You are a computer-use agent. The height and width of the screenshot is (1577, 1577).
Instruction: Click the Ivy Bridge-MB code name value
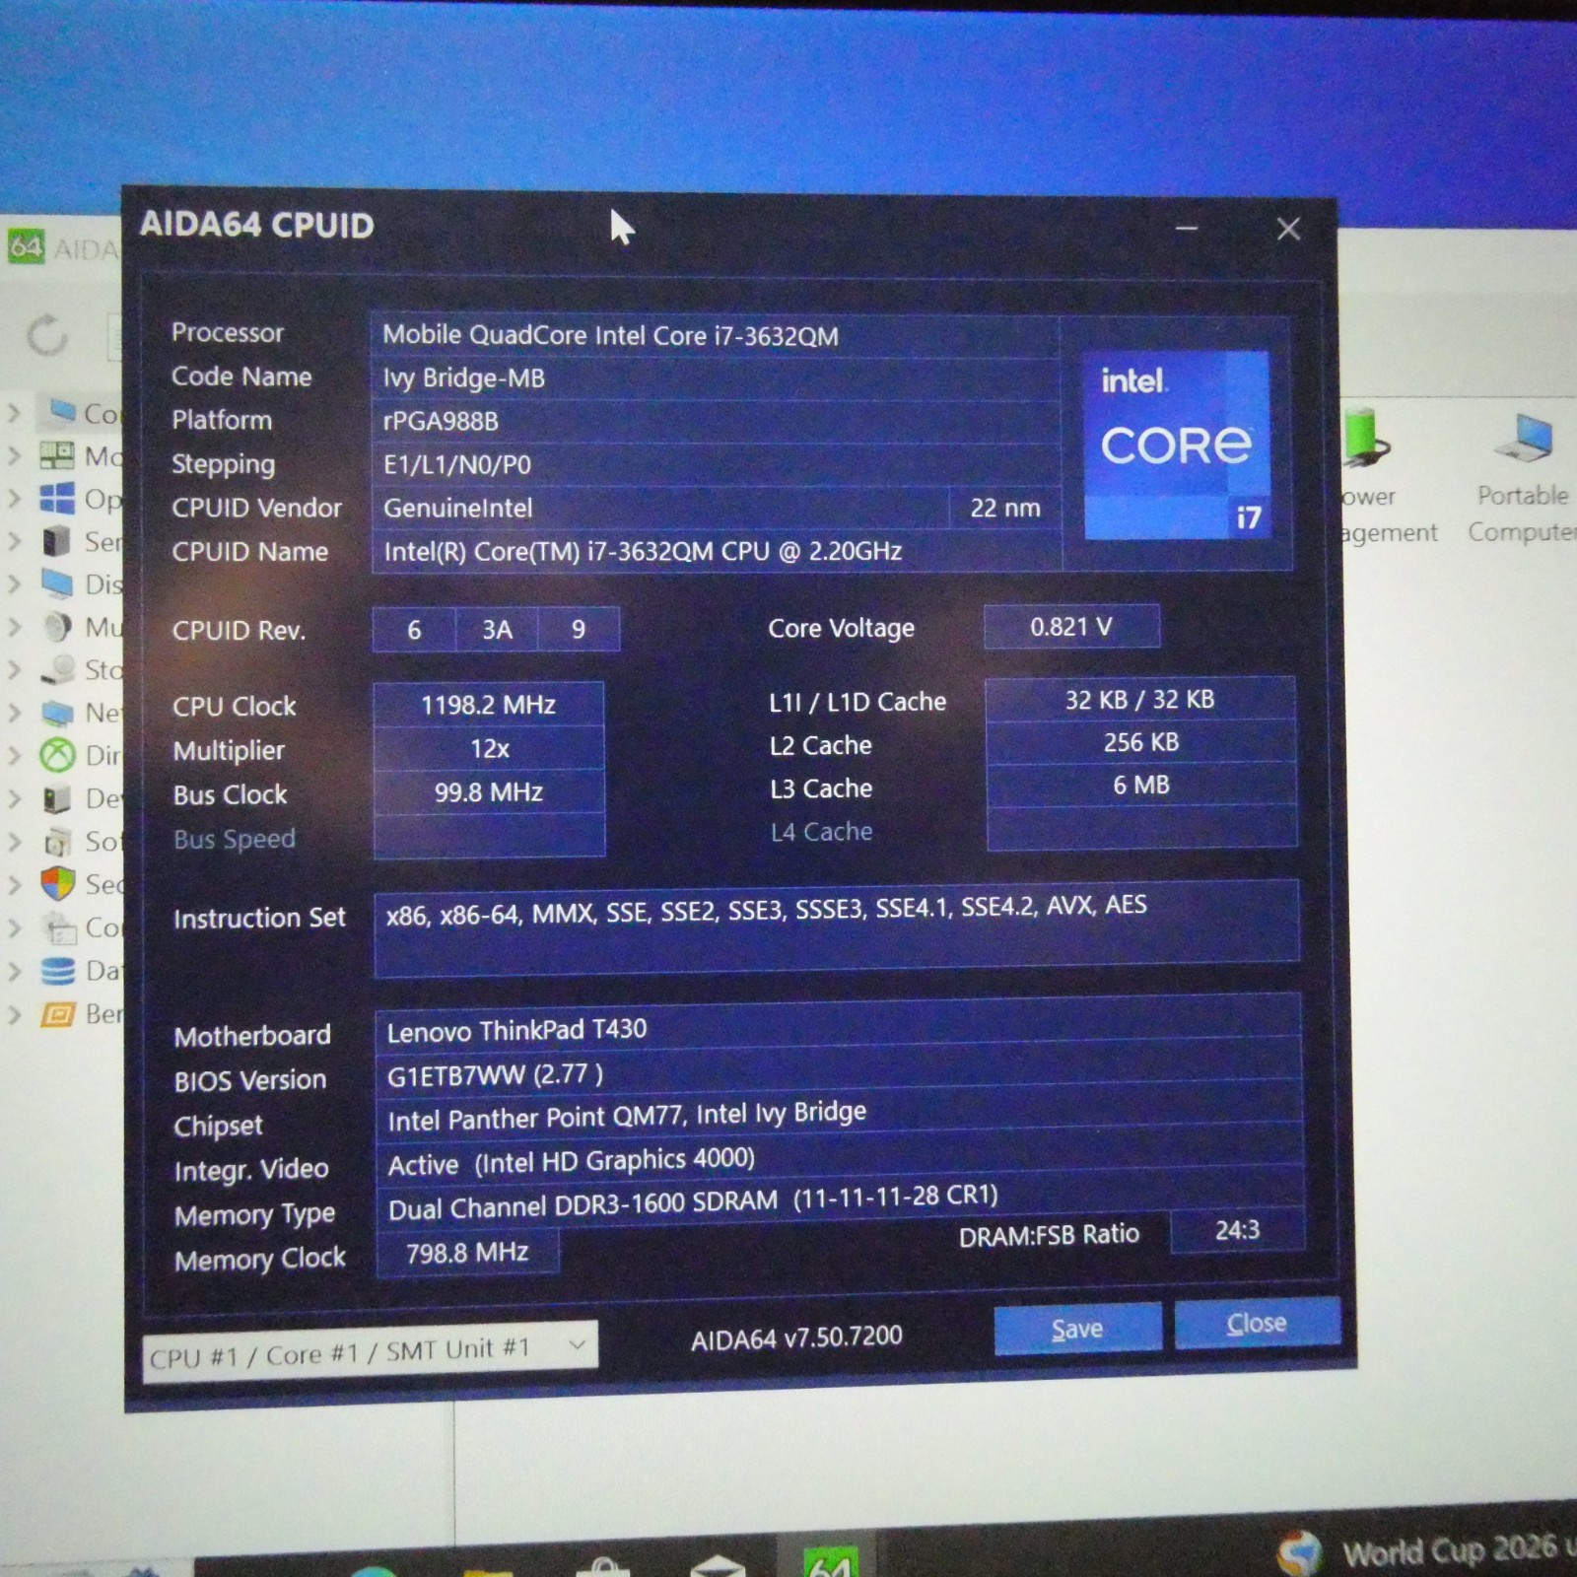coord(716,378)
